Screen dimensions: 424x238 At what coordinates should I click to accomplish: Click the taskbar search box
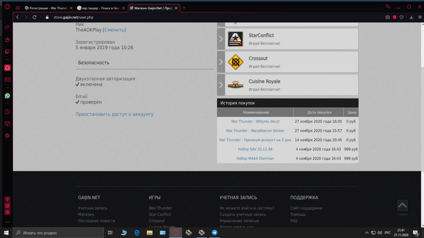coord(58,233)
